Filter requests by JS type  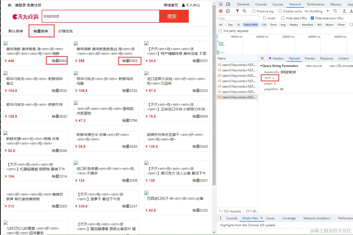(x=238, y=25)
